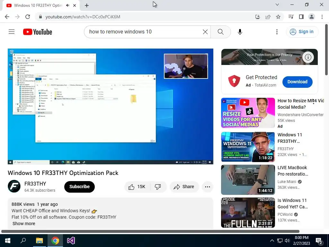Open the YouTube hamburger guide menu

point(12,32)
